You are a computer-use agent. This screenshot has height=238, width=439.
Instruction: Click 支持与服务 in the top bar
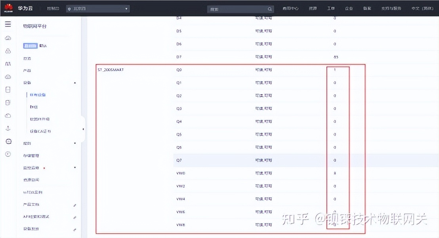coord(391,9)
